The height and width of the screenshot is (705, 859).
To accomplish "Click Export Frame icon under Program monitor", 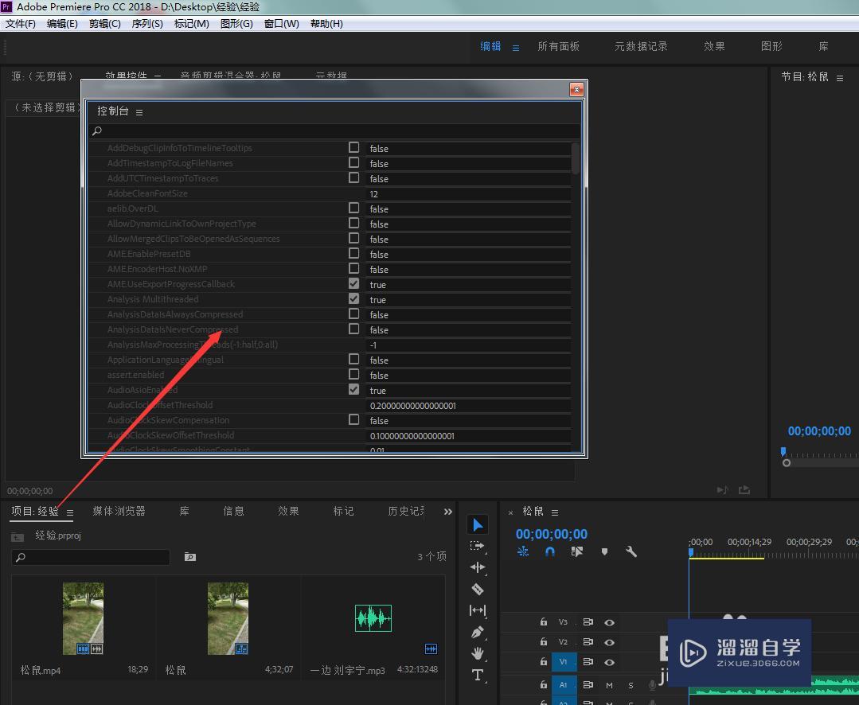I will pyautogui.click(x=744, y=490).
